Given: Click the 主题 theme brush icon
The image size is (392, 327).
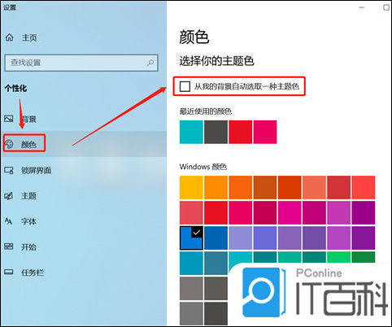Looking at the screenshot, I should [9, 196].
